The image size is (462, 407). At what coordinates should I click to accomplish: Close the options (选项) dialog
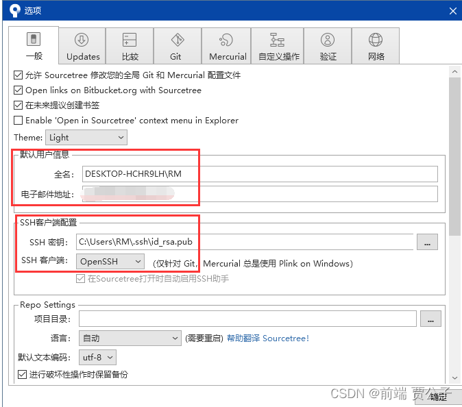tap(453, 11)
